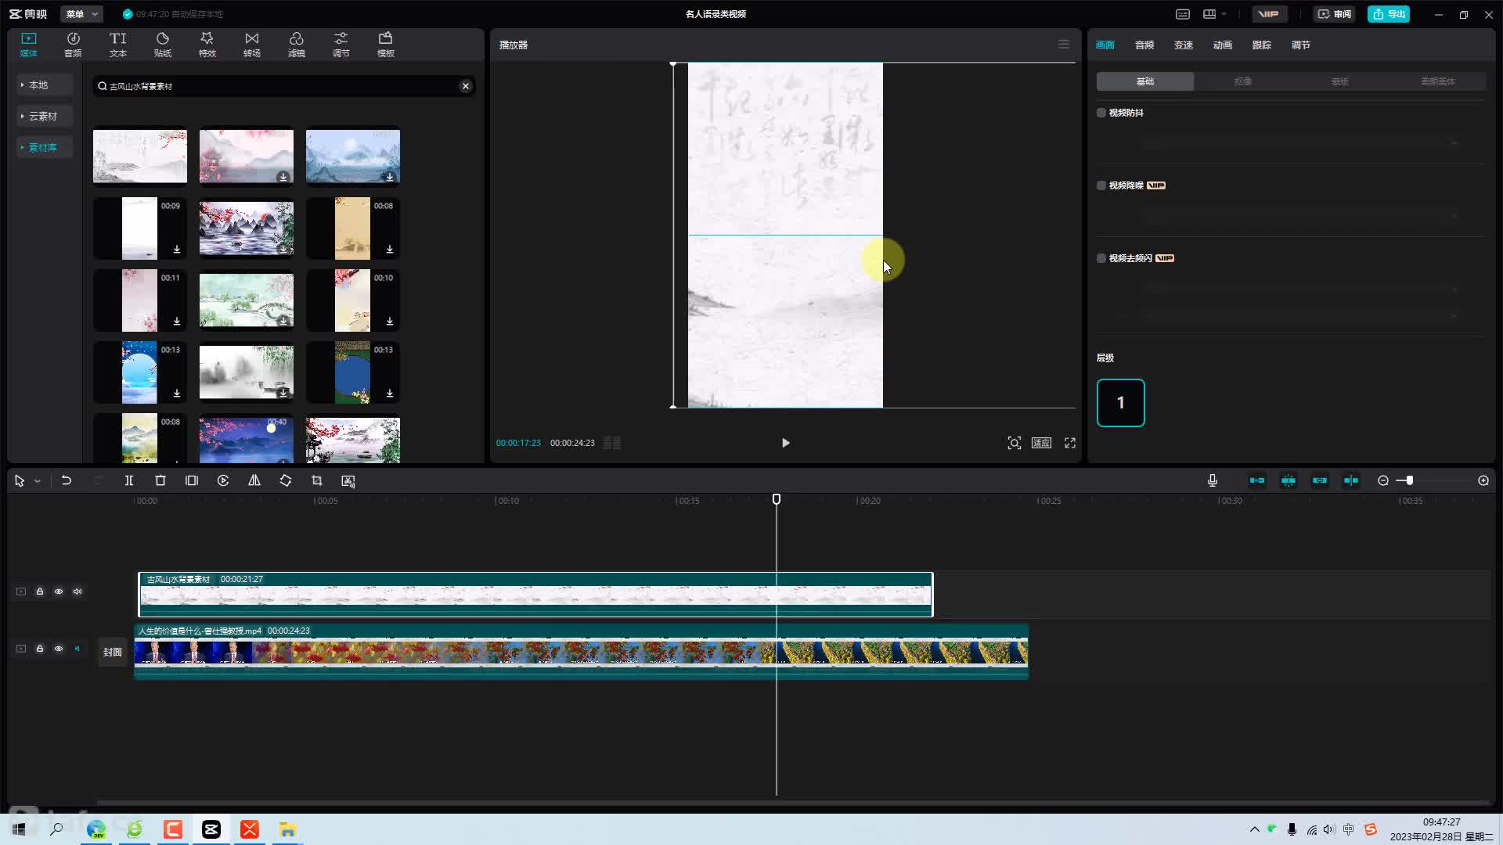Screen dimensions: 1503x845
Task: Split the clip at playhead
Action: [129, 480]
